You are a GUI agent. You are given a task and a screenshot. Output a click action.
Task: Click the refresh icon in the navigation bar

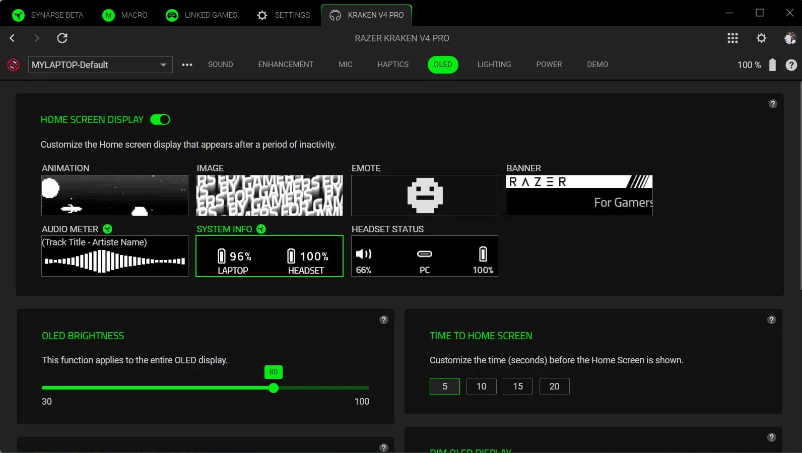(62, 38)
